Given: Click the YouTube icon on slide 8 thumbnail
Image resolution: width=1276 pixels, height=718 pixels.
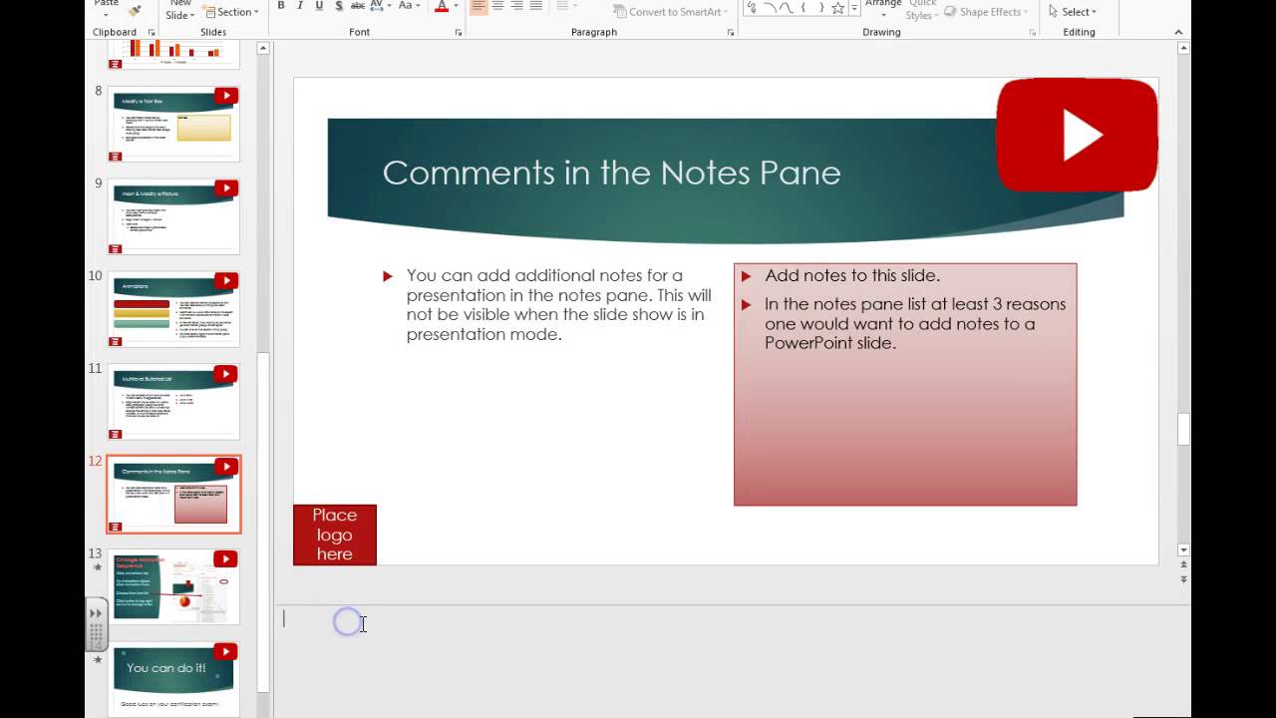Looking at the screenshot, I should click(x=226, y=96).
